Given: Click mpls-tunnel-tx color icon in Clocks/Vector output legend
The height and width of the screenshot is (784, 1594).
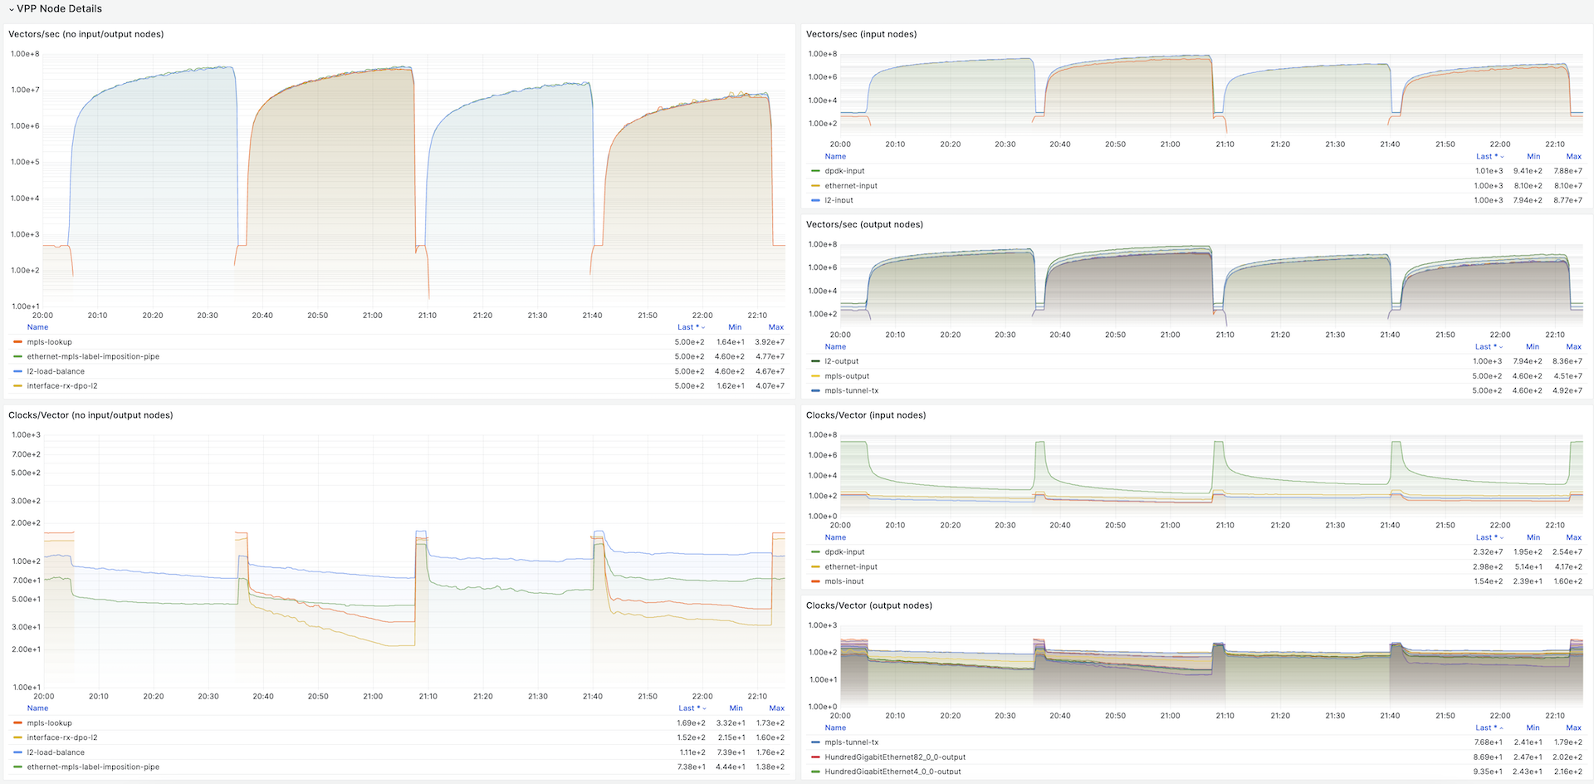Looking at the screenshot, I should click(x=815, y=742).
